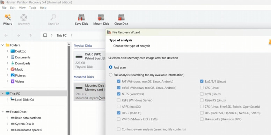
Task: Click This PC in the address bar
Action: (x=61, y=35)
